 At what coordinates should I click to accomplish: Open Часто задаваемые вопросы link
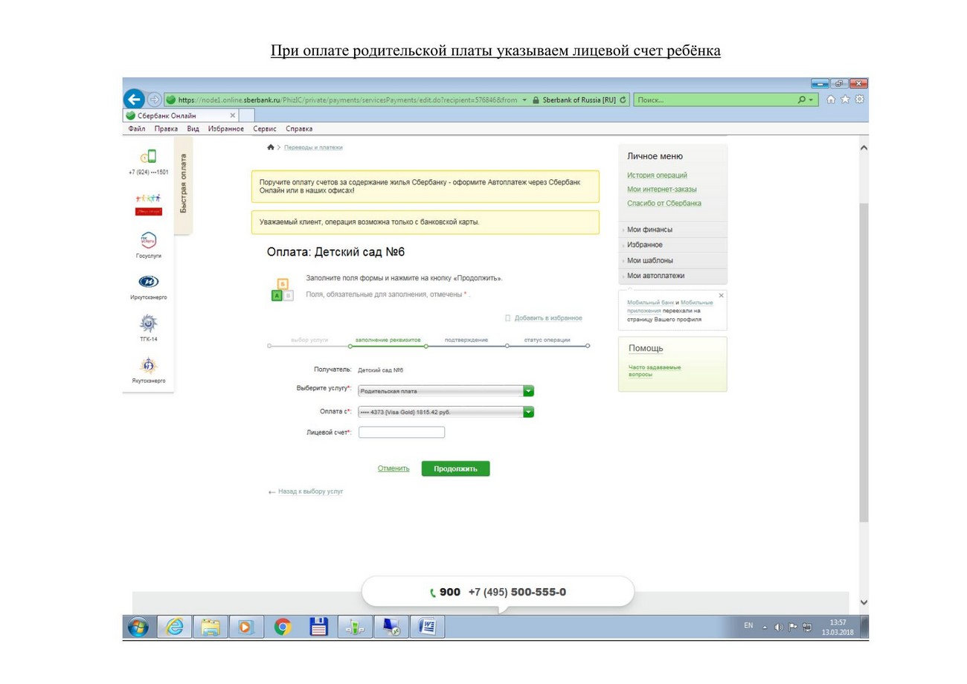pos(654,370)
